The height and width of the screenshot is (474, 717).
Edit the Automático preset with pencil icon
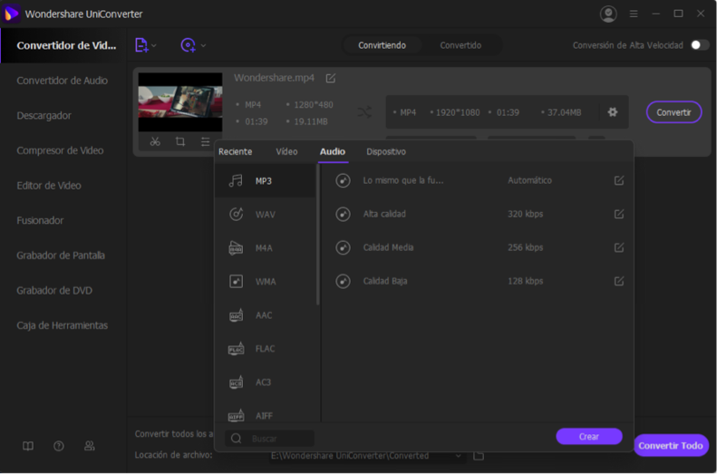[x=619, y=180]
